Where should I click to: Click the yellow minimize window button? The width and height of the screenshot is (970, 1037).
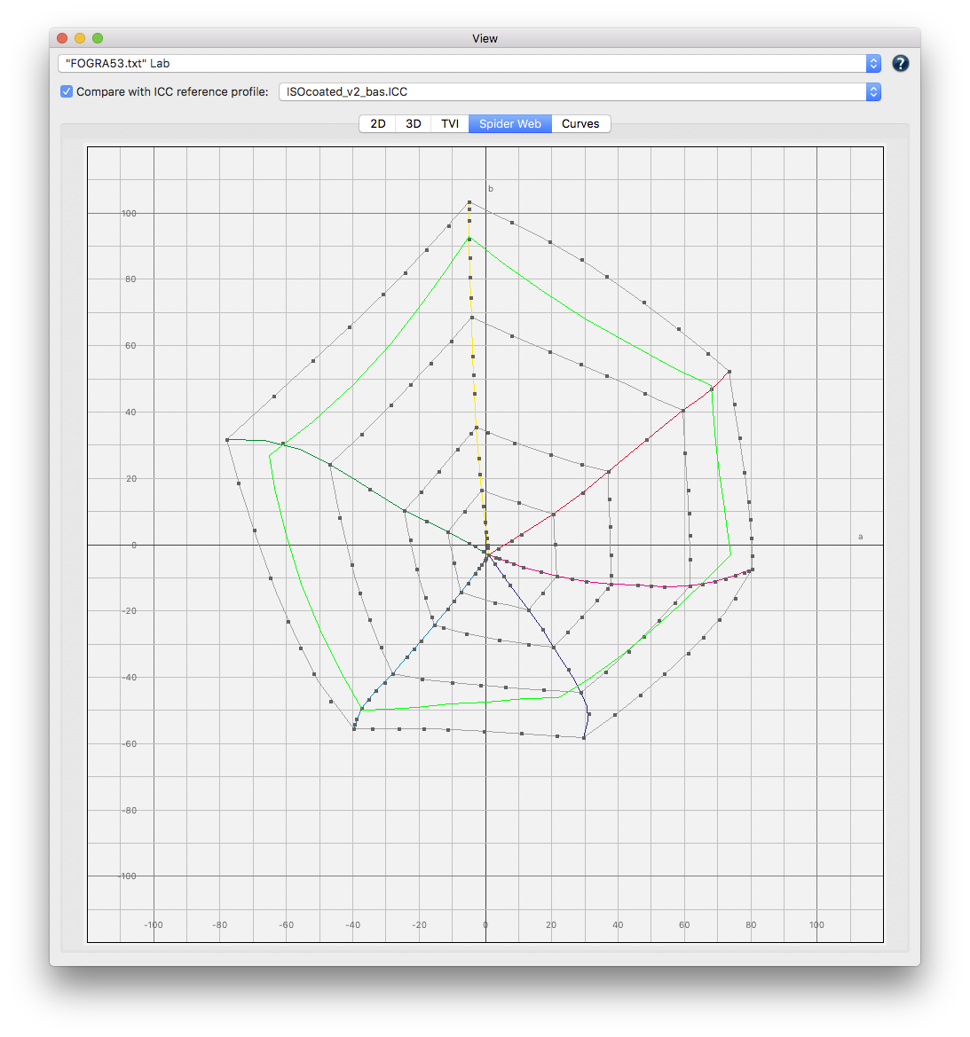[x=80, y=38]
